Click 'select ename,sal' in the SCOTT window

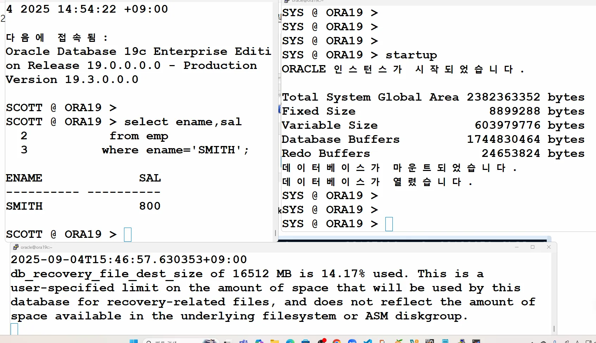coord(183,122)
